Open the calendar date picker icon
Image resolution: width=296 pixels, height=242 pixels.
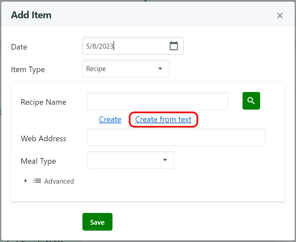(x=174, y=46)
